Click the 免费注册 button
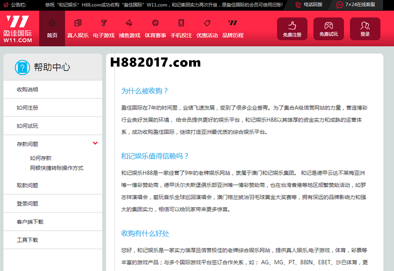The width and height of the screenshot is (394, 271). point(292,29)
